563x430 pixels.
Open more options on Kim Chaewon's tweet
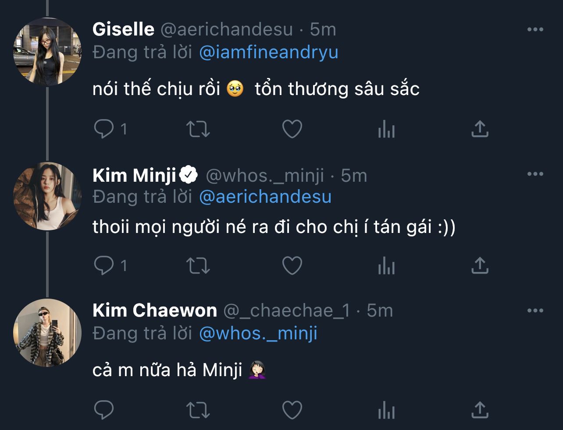535,311
